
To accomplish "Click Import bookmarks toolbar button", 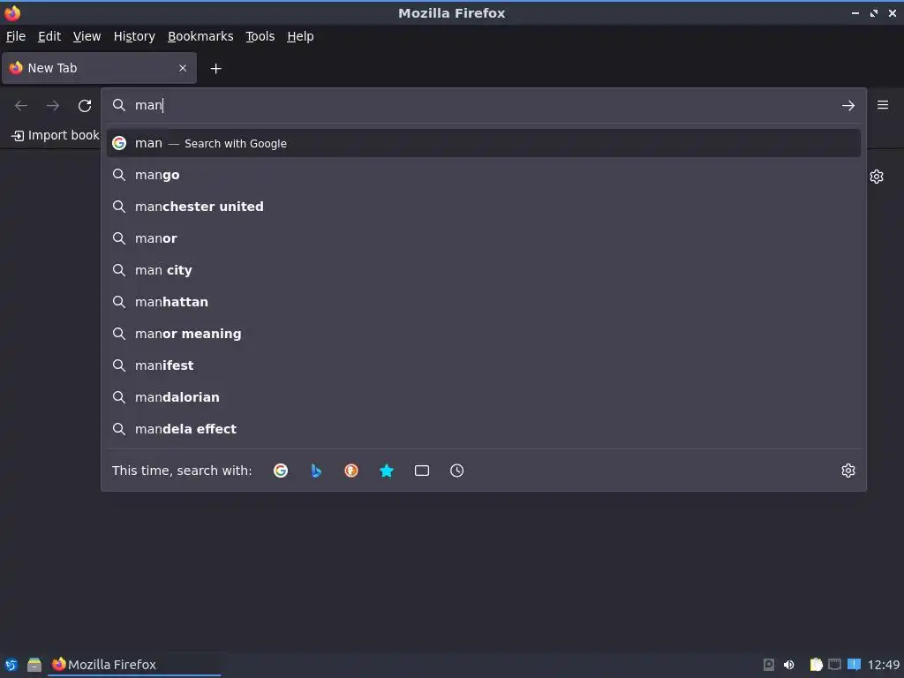I will point(56,135).
